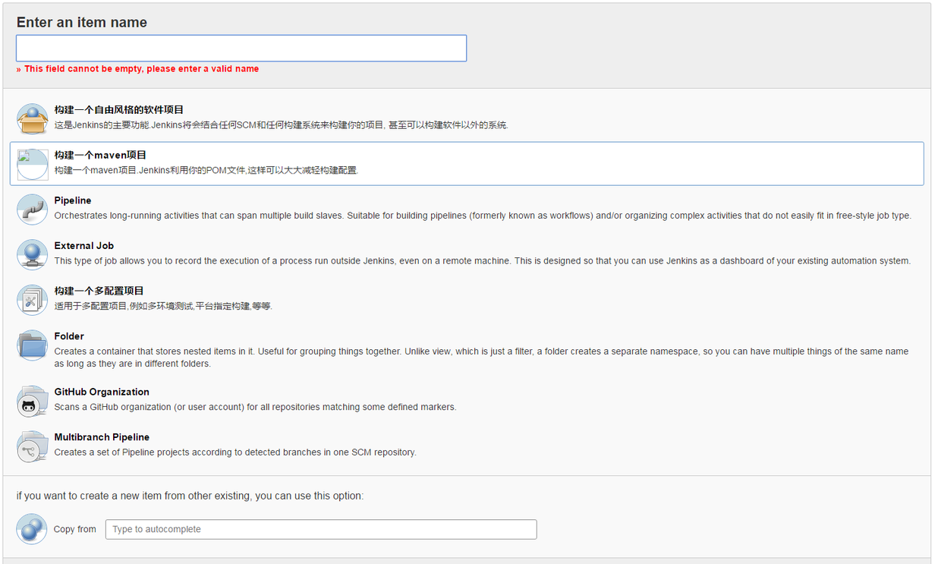The image size is (941, 564).
Task: Choose the Pipeline item title
Action: [x=73, y=200]
